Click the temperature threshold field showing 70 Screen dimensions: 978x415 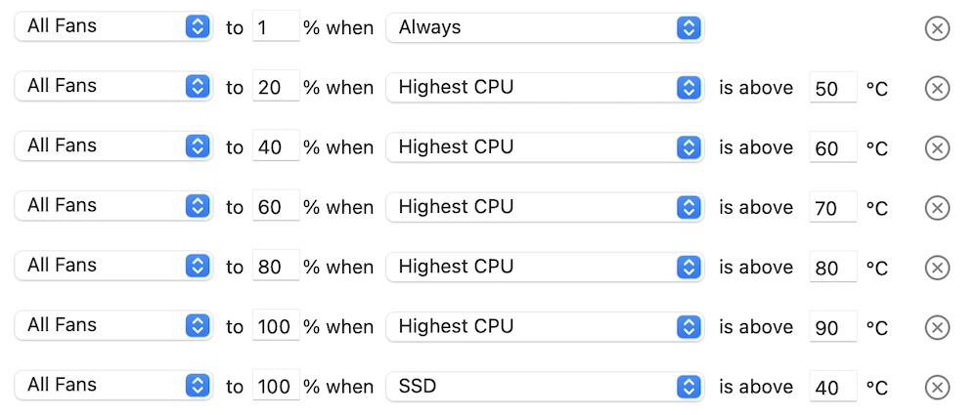click(832, 208)
